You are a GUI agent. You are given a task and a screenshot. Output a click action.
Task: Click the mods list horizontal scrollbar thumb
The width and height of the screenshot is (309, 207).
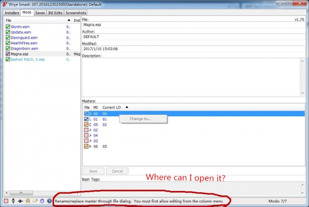[21, 193]
